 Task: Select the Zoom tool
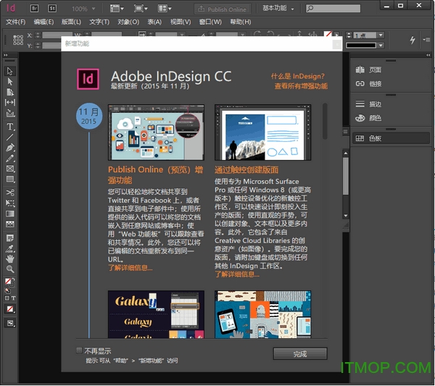9,269
